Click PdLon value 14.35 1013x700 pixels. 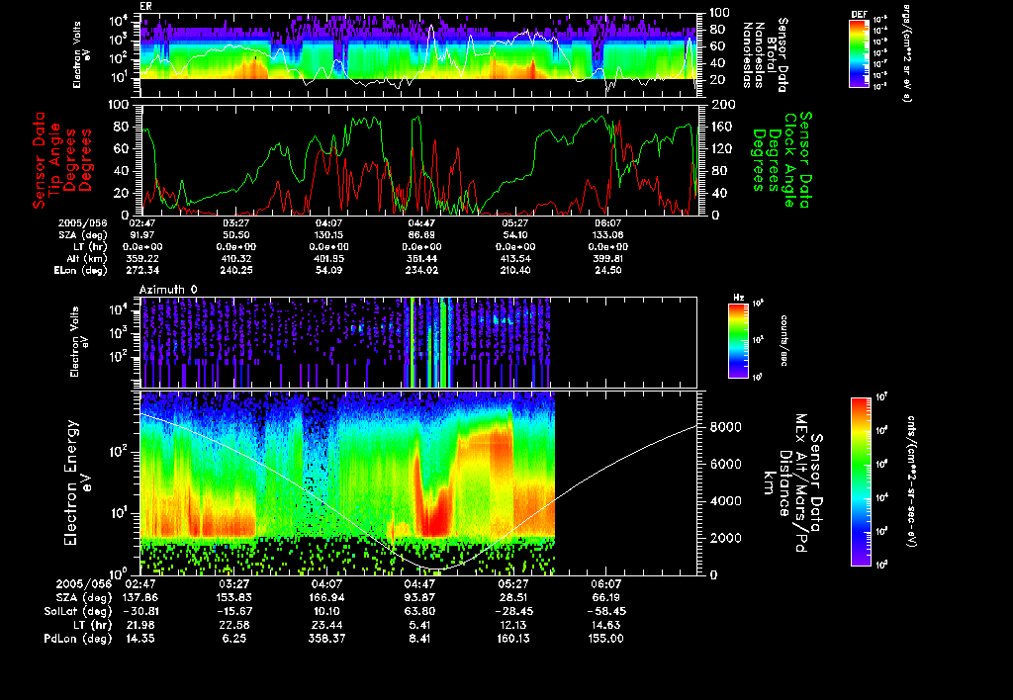[x=140, y=638]
